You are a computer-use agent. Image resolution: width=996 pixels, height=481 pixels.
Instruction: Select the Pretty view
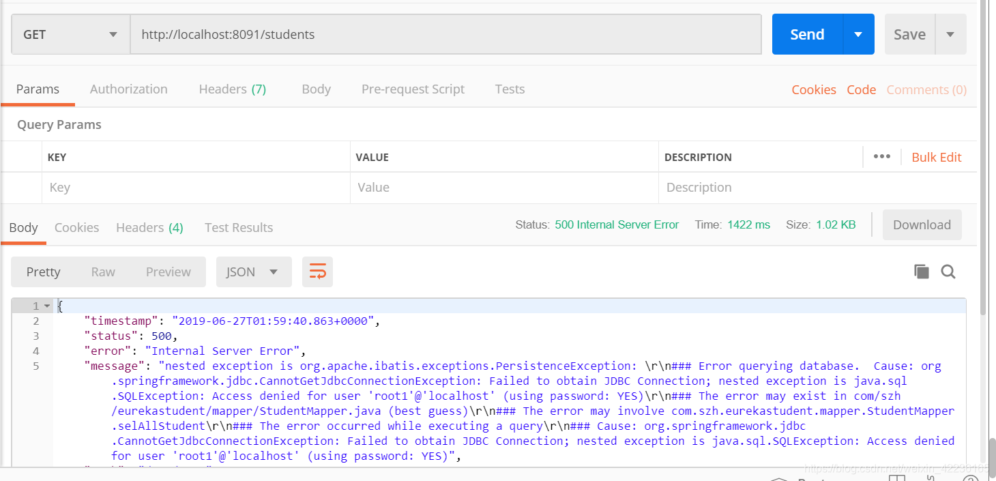(x=44, y=272)
